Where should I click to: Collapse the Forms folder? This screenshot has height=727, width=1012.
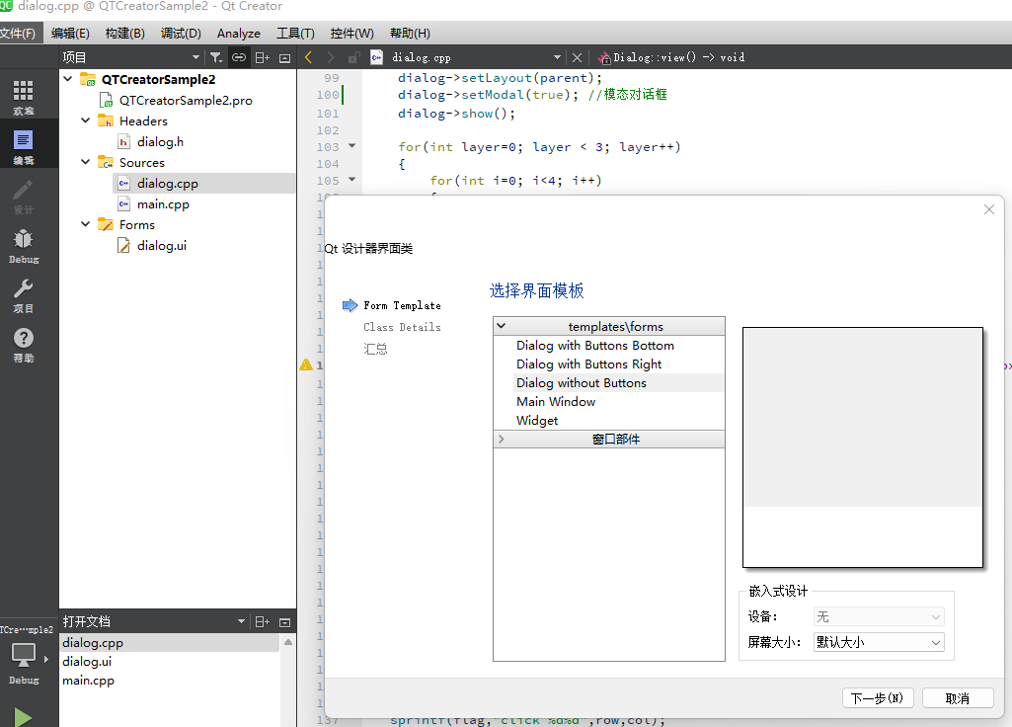pyautogui.click(x=85, y=224)
